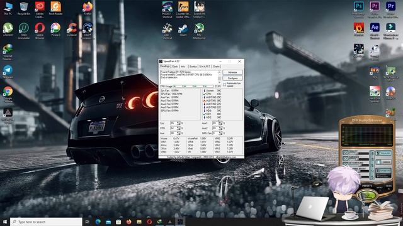Launch Telegram desktop shortcut
Screen dimensions: 403x226
(8, 72)
